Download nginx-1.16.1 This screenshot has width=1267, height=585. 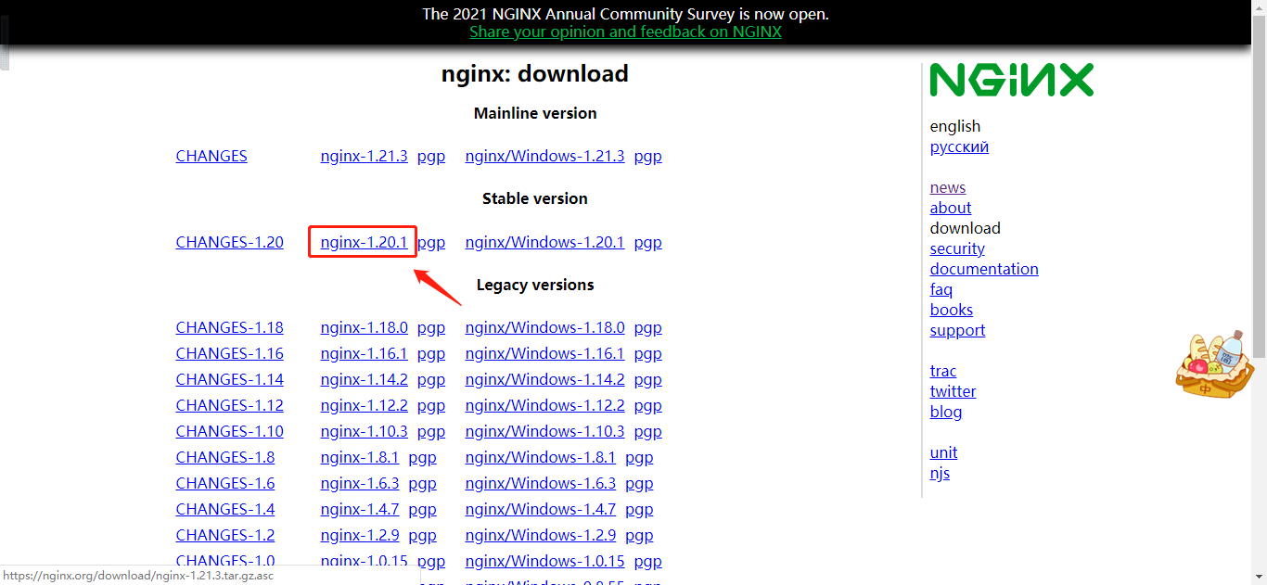click(x=364, y=353)
